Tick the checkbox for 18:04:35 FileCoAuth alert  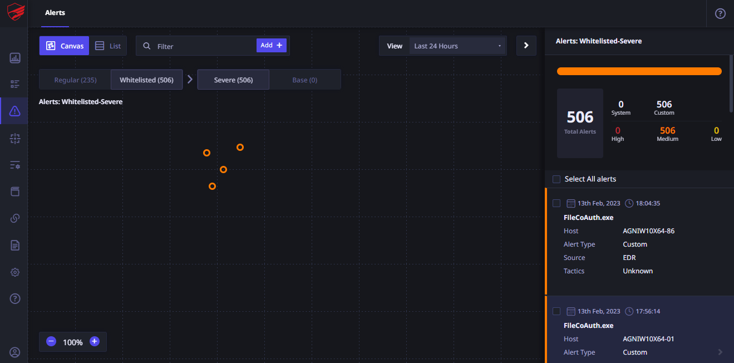(x=556, y=203)
